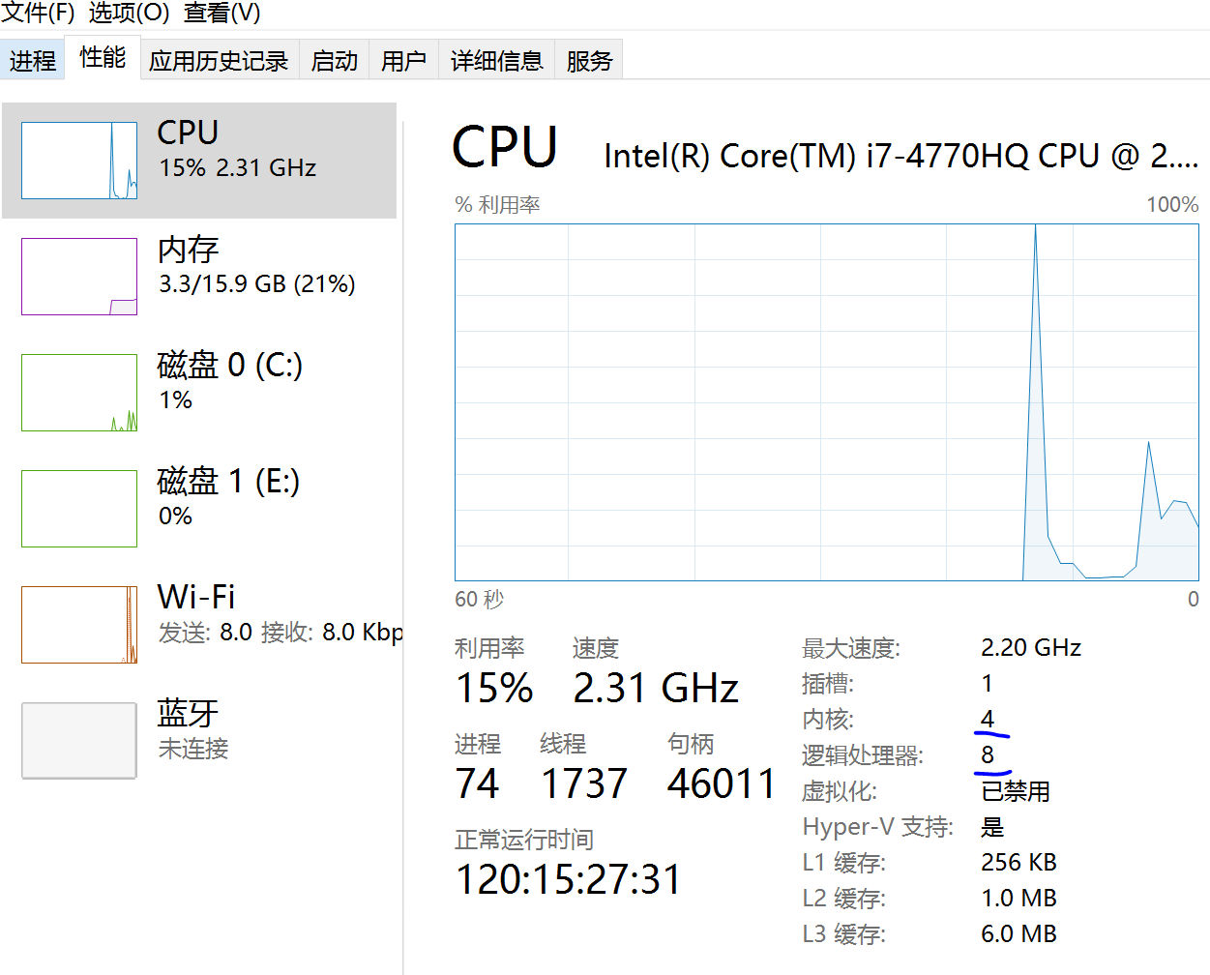Click the 内存 memory graph thumbnail
Image resolution: width=1210 pixels, height=975 pixels.
coord(79,277)
